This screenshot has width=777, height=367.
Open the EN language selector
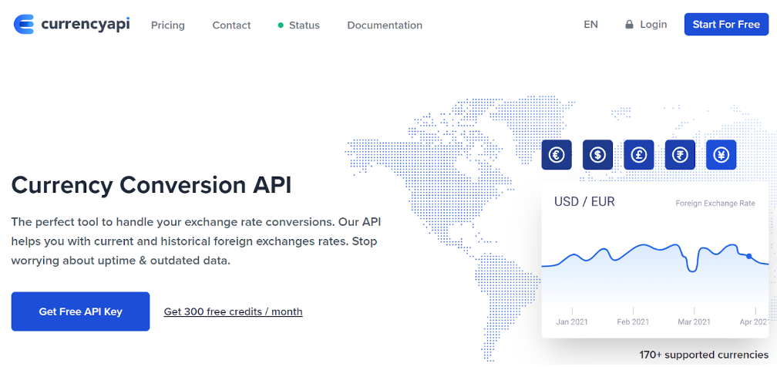(590, 25)
